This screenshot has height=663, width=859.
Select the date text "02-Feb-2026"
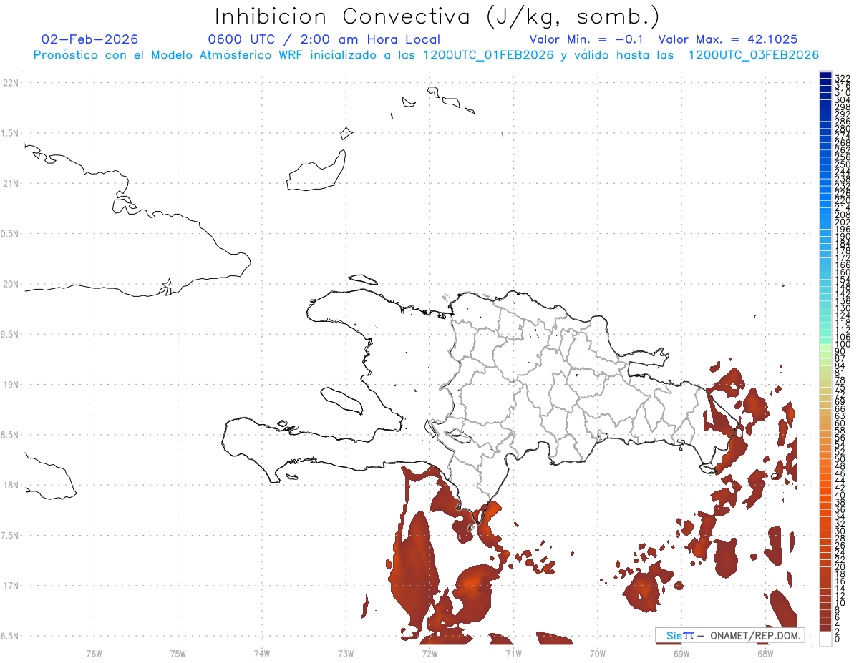[90, 39]
